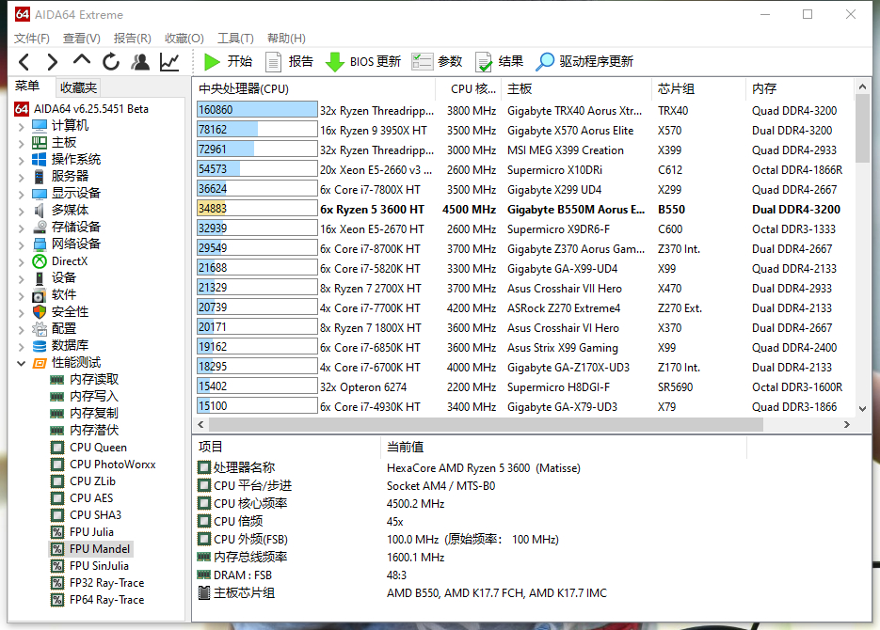Sort by 内存 column header
The height and width of the screenshot is (630, 880).
point(800,88)
